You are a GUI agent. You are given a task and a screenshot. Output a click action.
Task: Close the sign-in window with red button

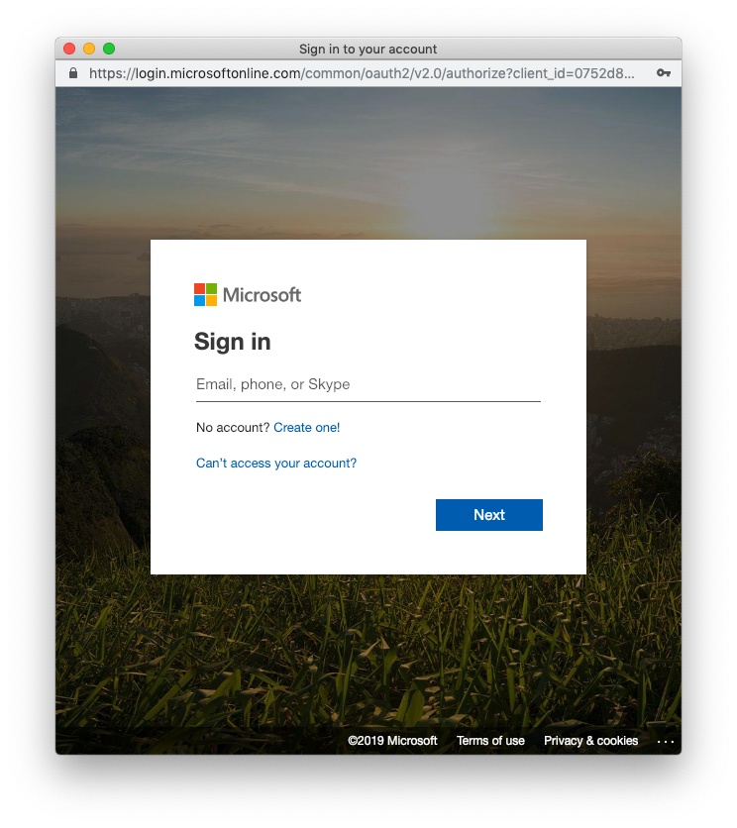tap(69, 49)
